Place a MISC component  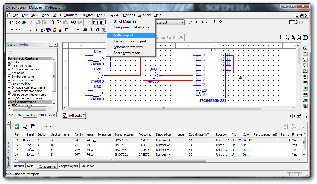tap(79, 30)
